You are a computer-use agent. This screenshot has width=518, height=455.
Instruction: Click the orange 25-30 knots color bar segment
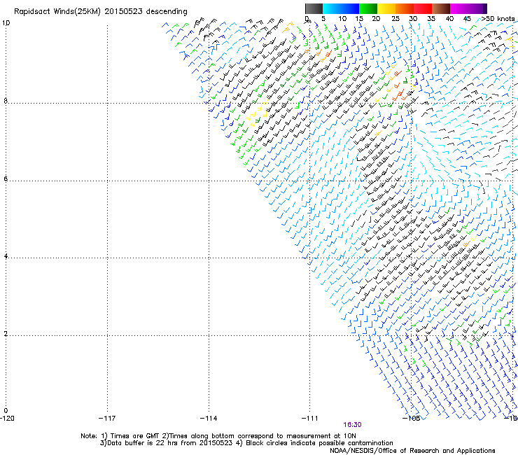[405, 8]
